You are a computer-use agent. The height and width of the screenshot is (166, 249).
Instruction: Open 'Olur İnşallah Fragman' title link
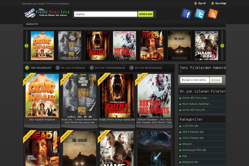tap(42, 120)
